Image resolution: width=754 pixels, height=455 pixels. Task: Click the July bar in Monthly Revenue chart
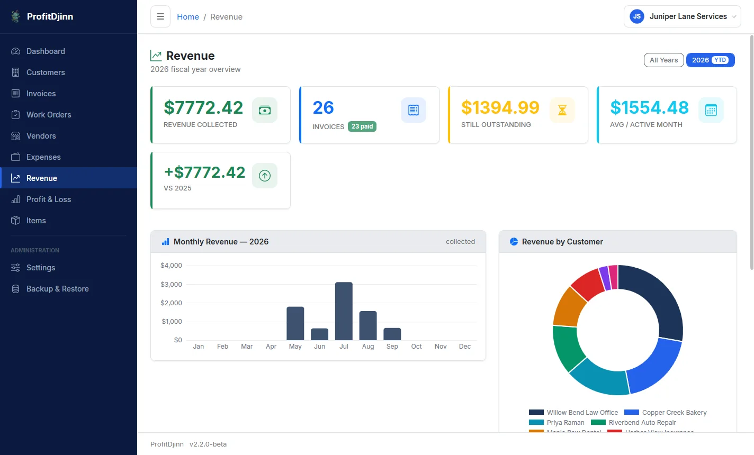(x=344, y=311)
